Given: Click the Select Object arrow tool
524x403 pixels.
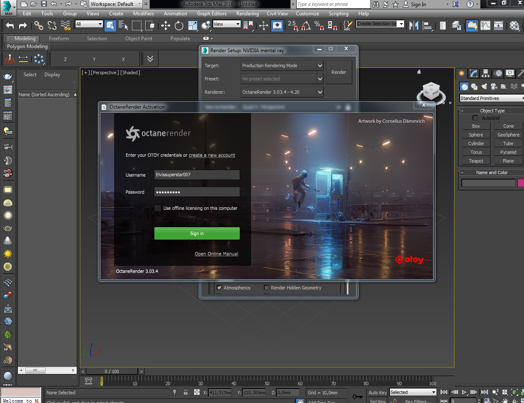Looking at the screenshot, I should 110,26.
